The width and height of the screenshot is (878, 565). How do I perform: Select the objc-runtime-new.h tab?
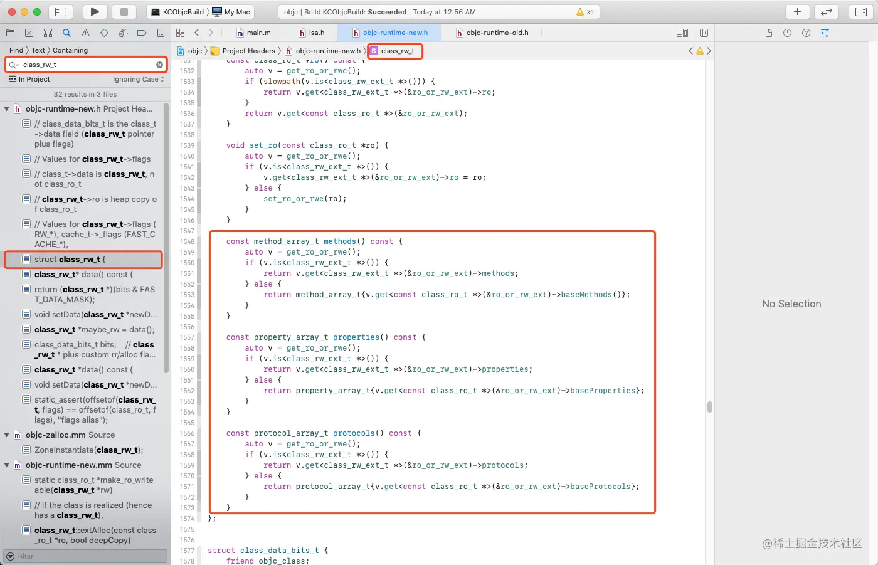tap(389, 33)
